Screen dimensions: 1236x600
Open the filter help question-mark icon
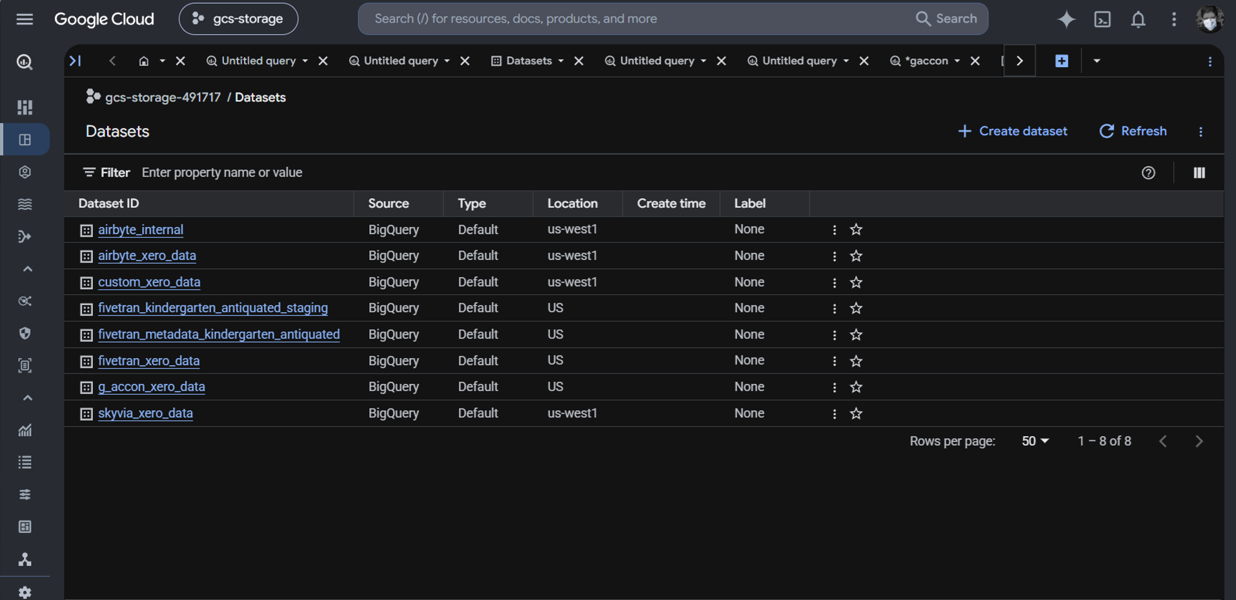(x=1148, y=173)
